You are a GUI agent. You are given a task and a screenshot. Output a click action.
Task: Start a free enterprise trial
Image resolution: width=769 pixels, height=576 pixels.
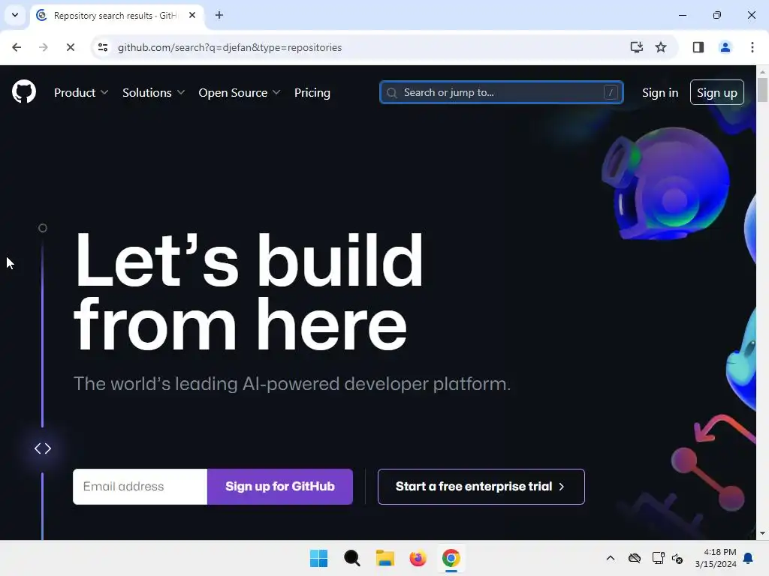[481, 486]
